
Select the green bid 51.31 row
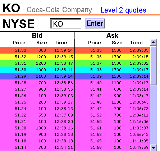coord(37,63)
